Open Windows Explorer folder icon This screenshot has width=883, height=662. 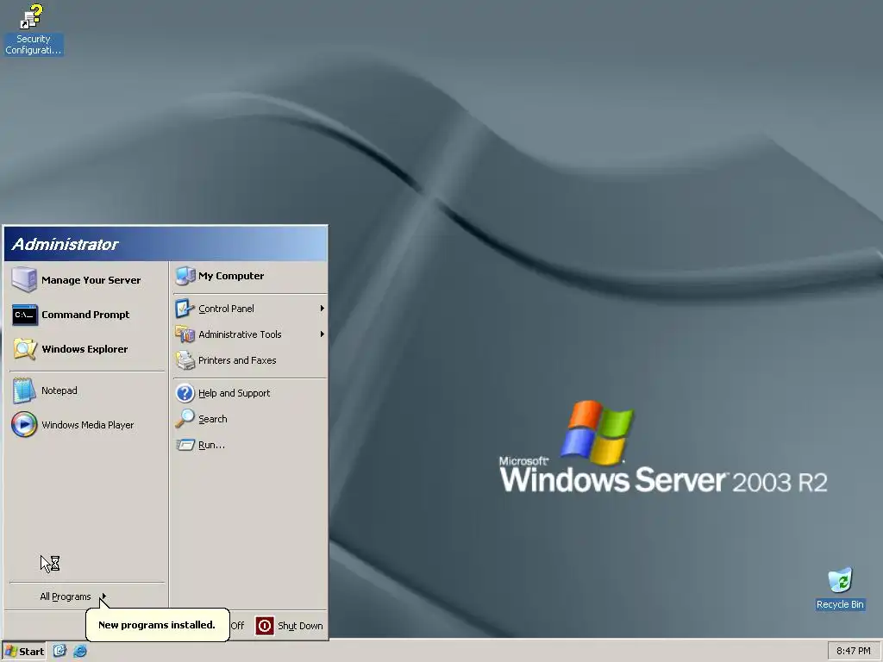click(25, 349)
